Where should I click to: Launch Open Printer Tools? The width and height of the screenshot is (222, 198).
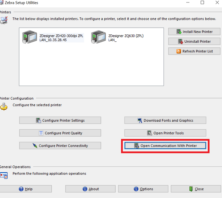pos(165,133)
